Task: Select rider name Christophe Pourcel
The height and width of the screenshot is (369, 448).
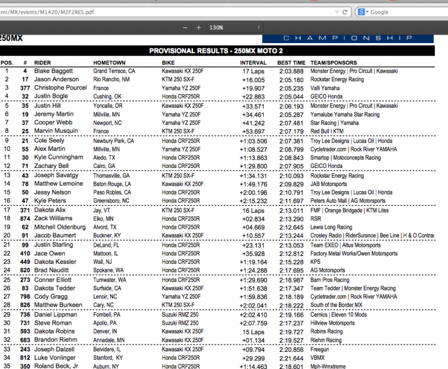Action: coord(60,87)
